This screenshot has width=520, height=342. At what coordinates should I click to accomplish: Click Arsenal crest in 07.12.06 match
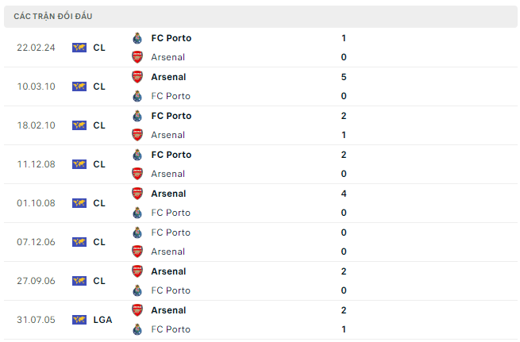coord(137,252)
